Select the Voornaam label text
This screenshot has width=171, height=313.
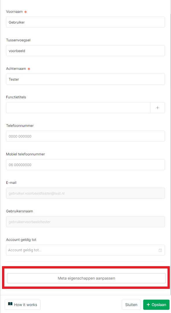14,12
